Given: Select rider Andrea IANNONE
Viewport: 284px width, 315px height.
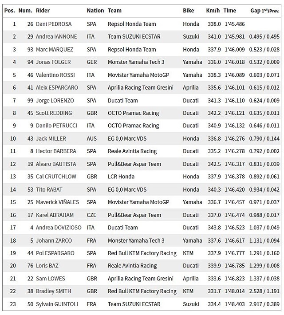Looking at the screenshot, I should point(56,37).
